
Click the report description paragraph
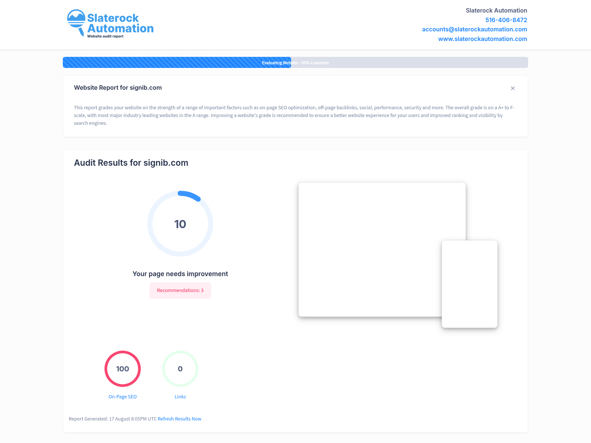294,116
